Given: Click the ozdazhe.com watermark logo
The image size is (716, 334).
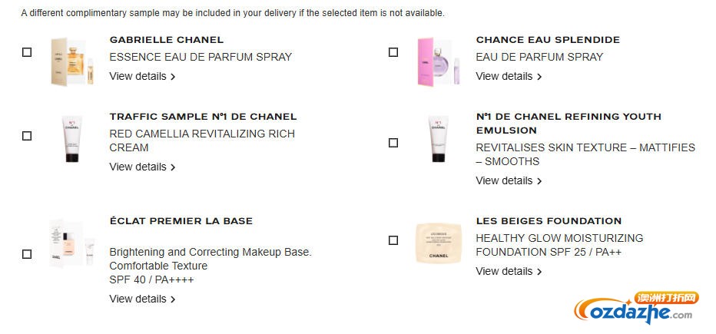Looking at the screenshot, I should click(x=636, y=309).
